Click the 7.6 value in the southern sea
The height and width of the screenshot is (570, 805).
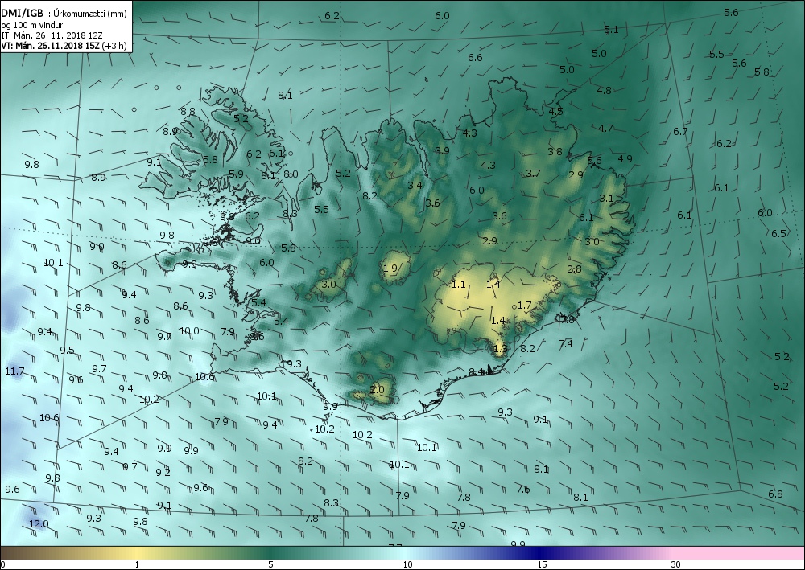click(x=523, y=490)
